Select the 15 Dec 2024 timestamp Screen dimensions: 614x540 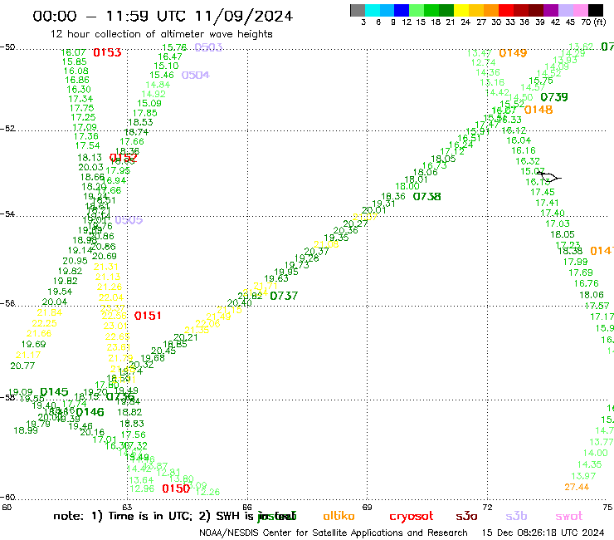[543, 533]
